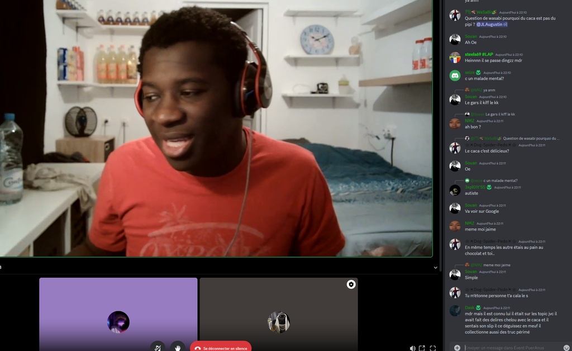Screen dimensions: 572x351
Task: Open the emoji picker in message box
Action: click(x=566, y=348)
